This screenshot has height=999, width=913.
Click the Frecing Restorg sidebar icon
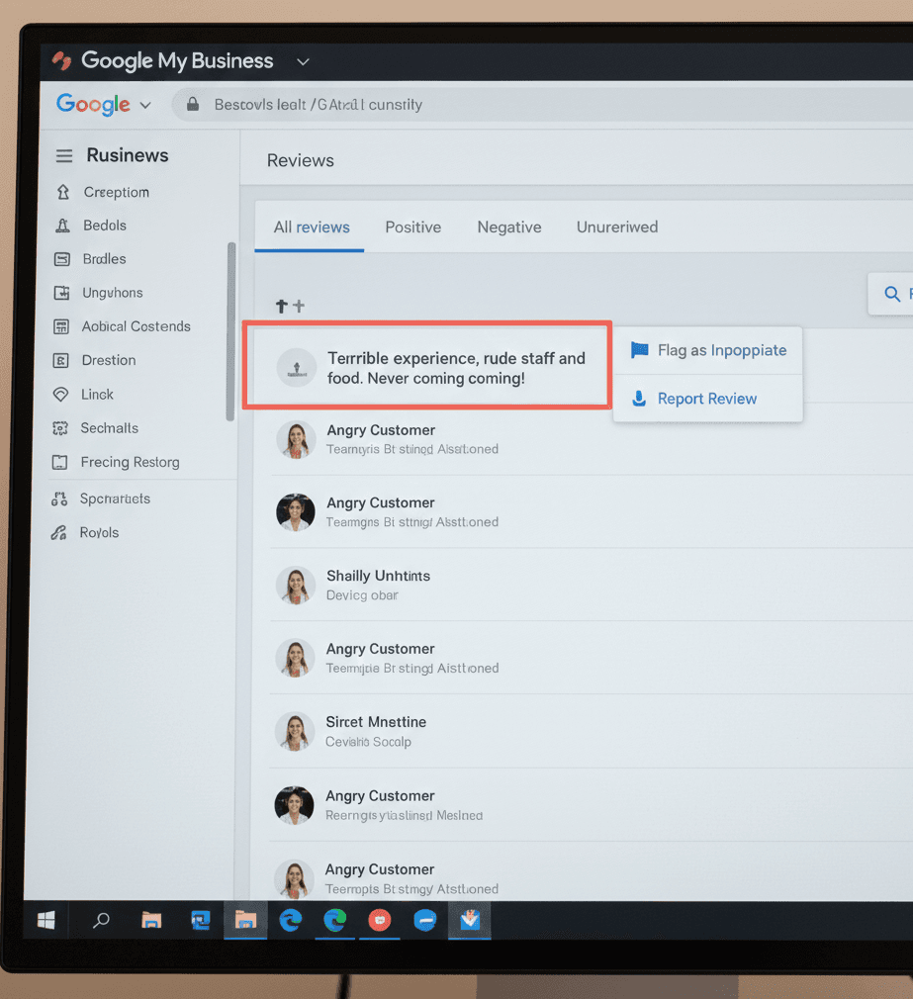(59, 463)
